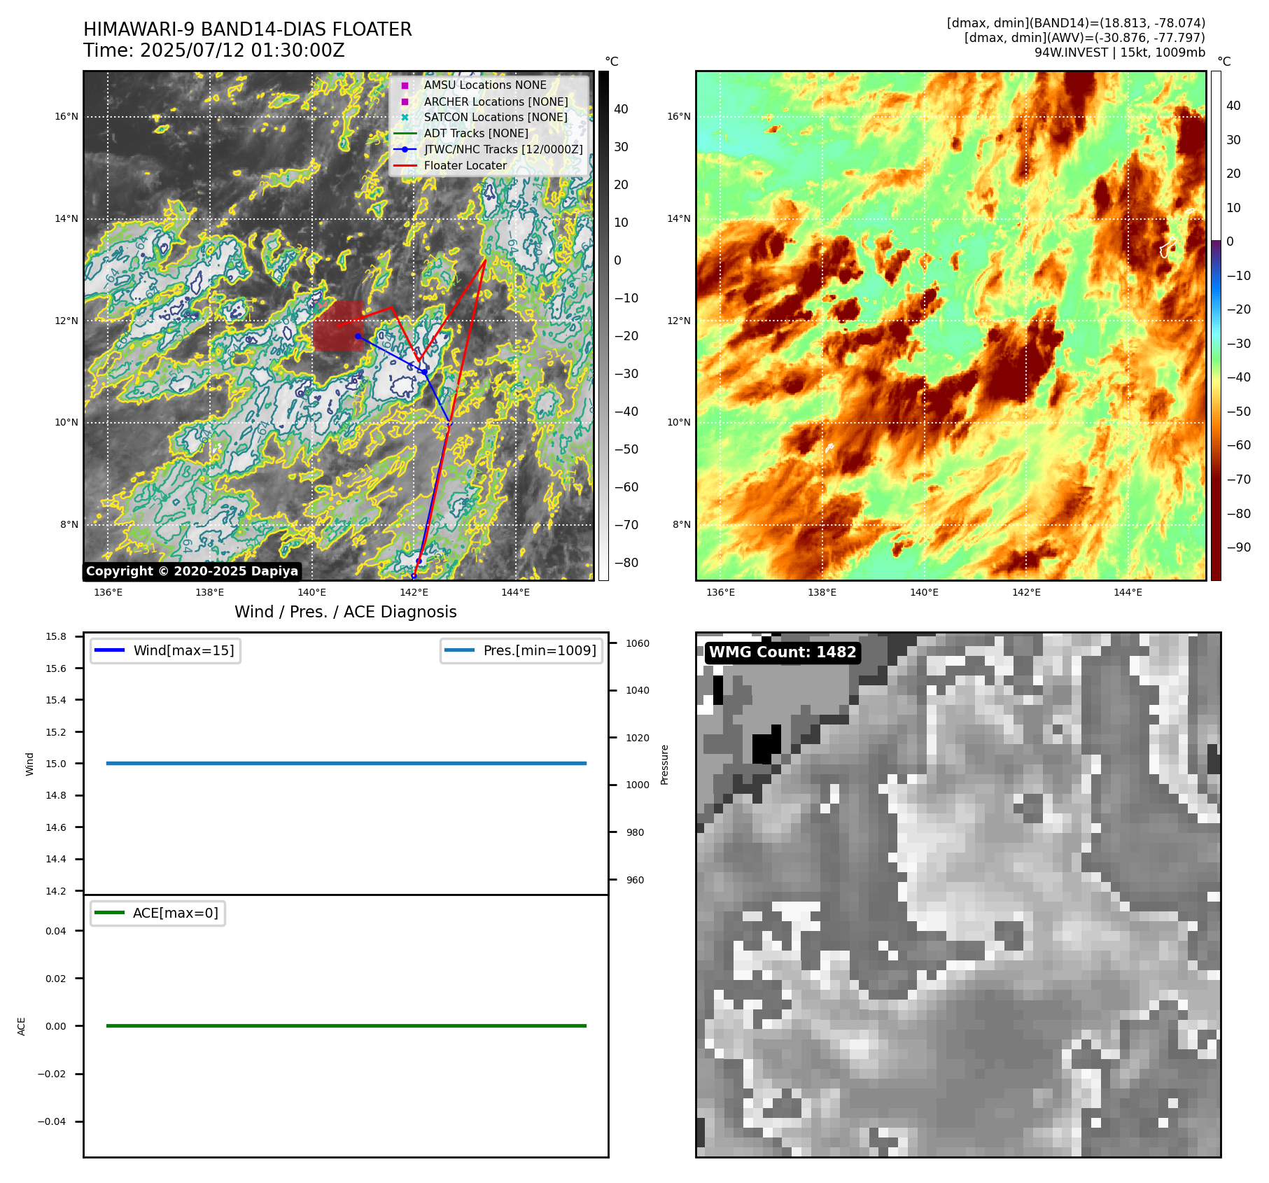Click the 138°E longitude label of colored map
The height and width of the screenshot is (1183, 1269).
(x=822, y=592)
